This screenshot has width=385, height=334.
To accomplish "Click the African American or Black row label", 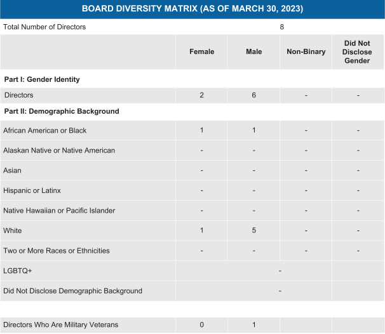I will 45,131.
